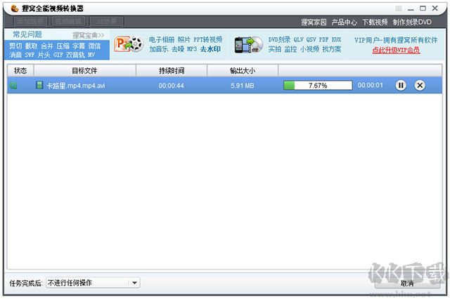Open the 监控 link

coord(290,49)
